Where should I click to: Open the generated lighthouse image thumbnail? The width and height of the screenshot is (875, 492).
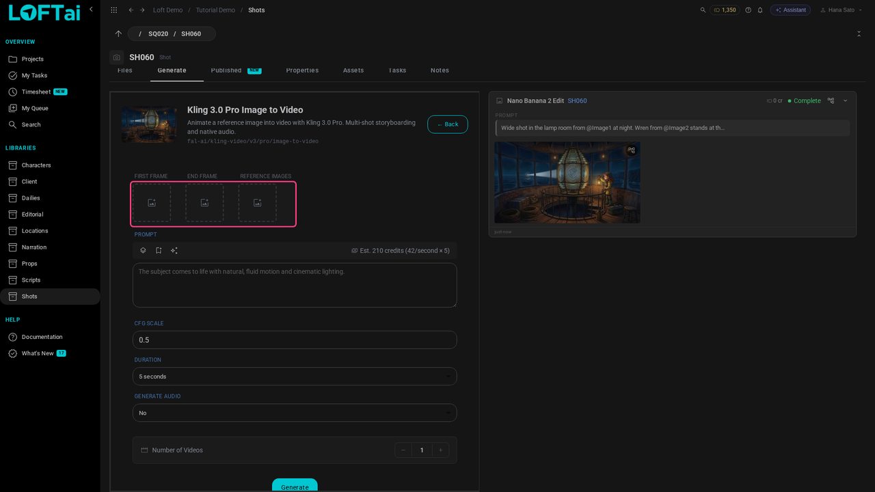[x=567, y=182]
